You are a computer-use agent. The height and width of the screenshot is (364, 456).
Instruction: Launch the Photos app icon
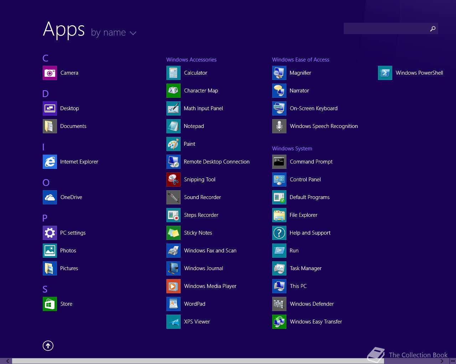pos(50,251)
